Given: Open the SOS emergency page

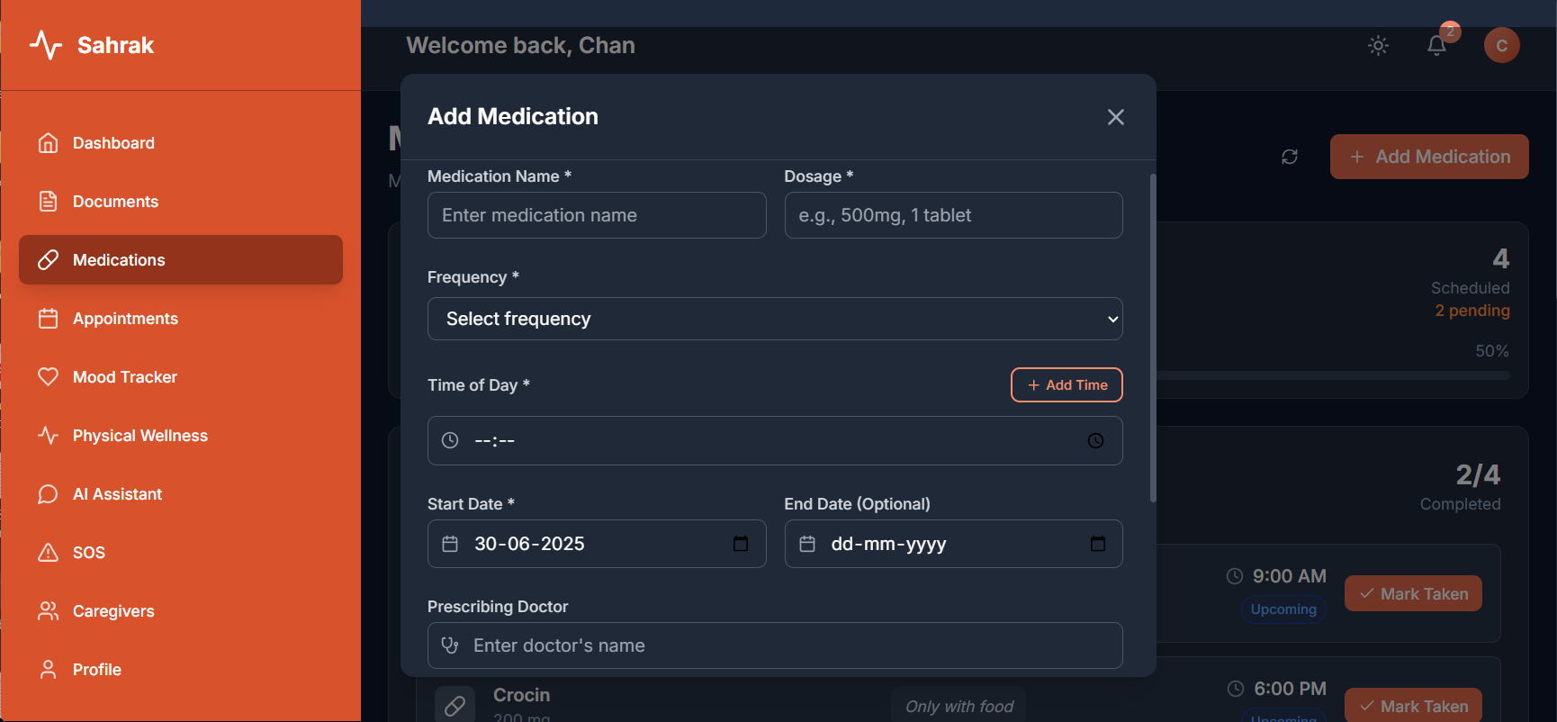Looking at the screenshot, I should tap(88, 553).
